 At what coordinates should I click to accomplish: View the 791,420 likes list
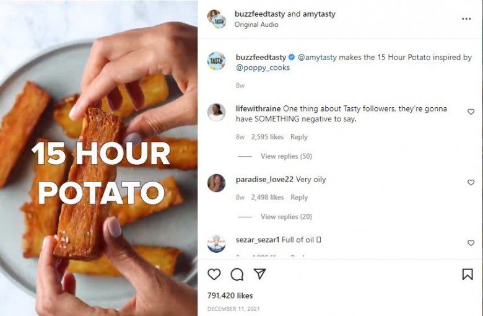pyautogui.click(x=230, y=296)
